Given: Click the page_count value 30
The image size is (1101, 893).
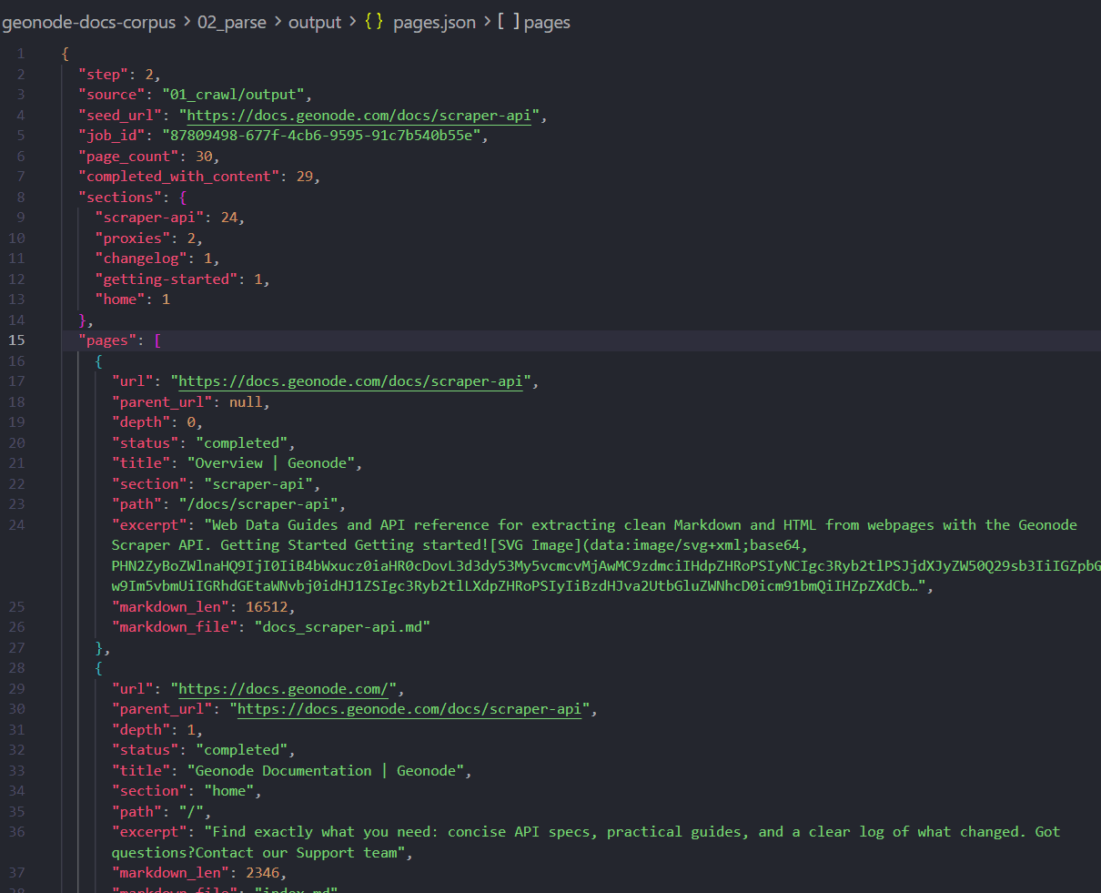Looking at the screenshot, I should [x=204, y=157].
